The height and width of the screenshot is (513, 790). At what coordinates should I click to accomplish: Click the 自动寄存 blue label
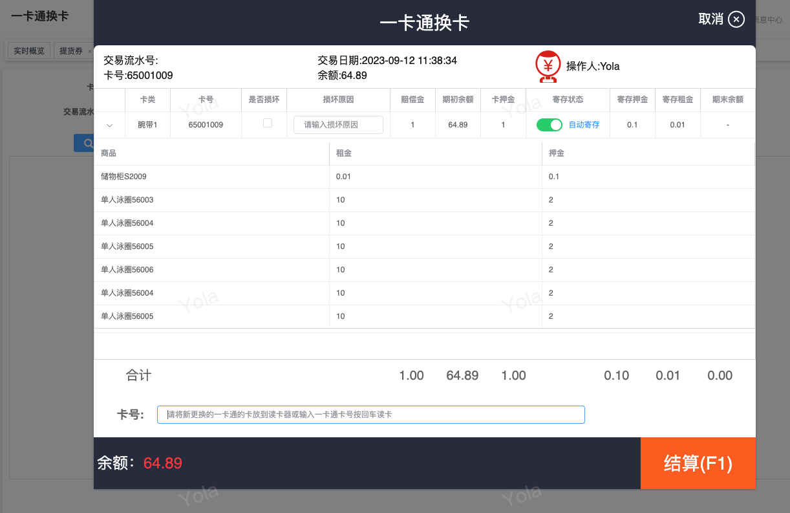584,125
